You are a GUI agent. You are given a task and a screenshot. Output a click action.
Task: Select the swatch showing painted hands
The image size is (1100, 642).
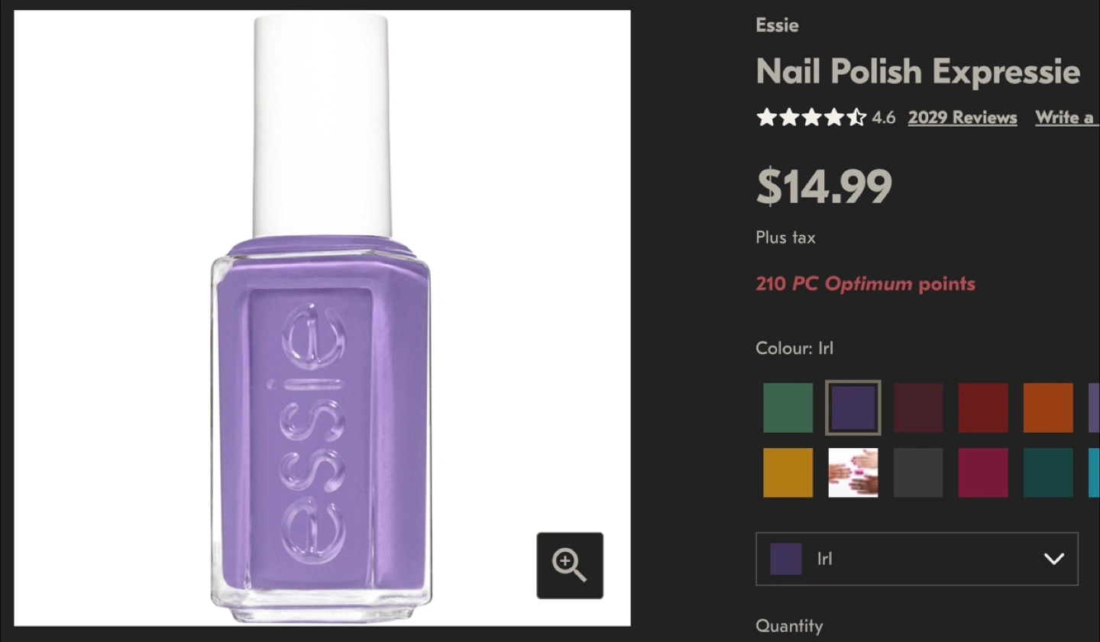[852, 473]
